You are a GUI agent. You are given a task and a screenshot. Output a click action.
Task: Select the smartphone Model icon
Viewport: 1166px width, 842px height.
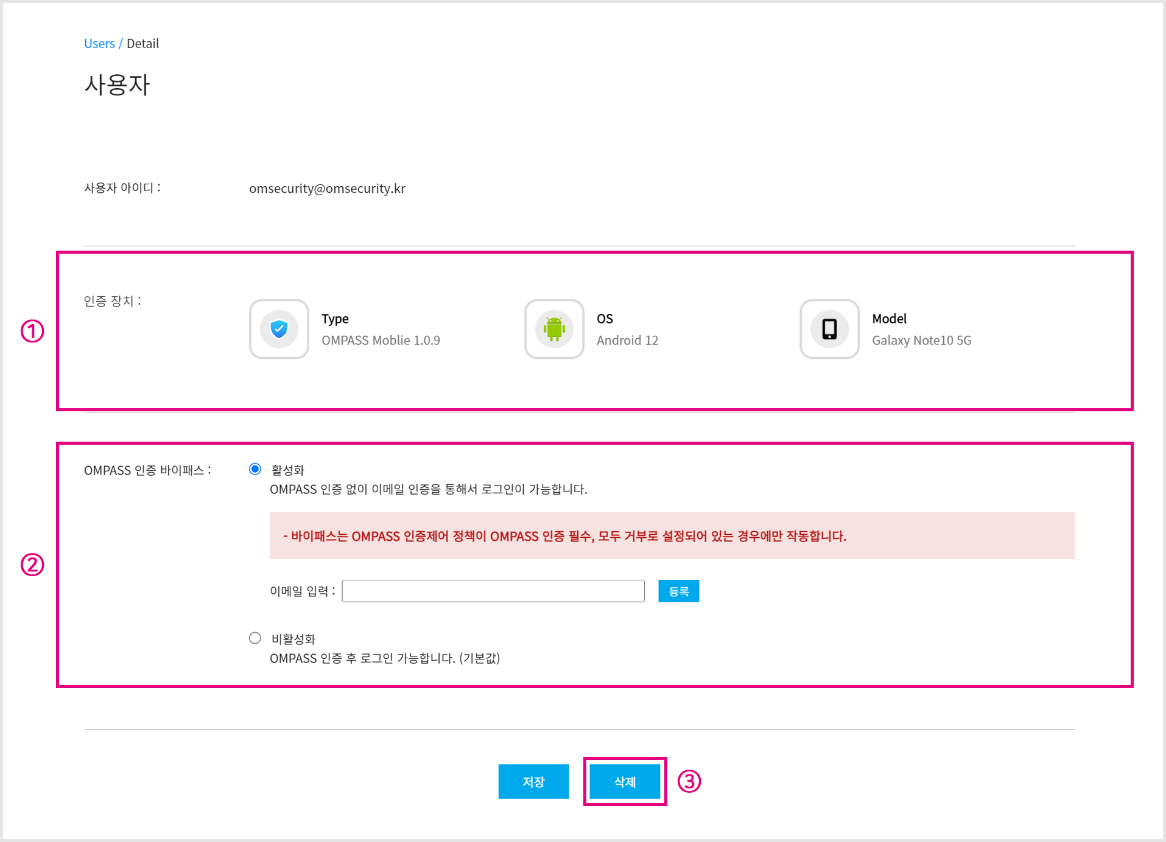point(829,329)
